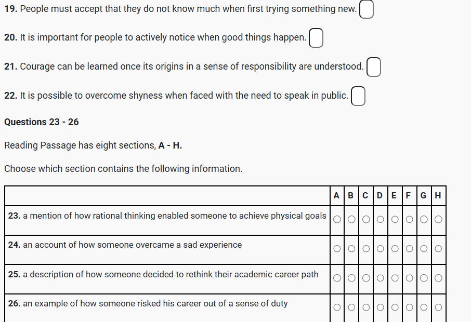Image resolution: width=471 pixels, height=322 pixels.
Task: Choose section F for question 23
Action: tap(409, 219)
